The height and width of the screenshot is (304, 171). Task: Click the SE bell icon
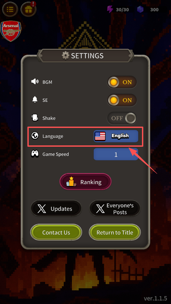point(35,100)
